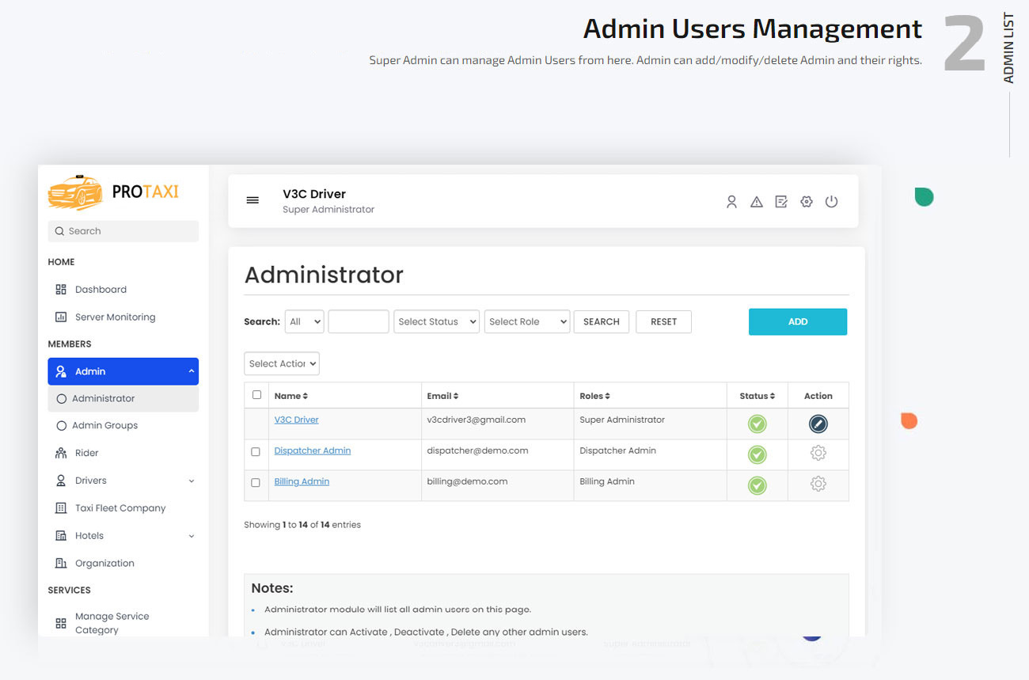Click inside the sidebar search field

point(123,230)
